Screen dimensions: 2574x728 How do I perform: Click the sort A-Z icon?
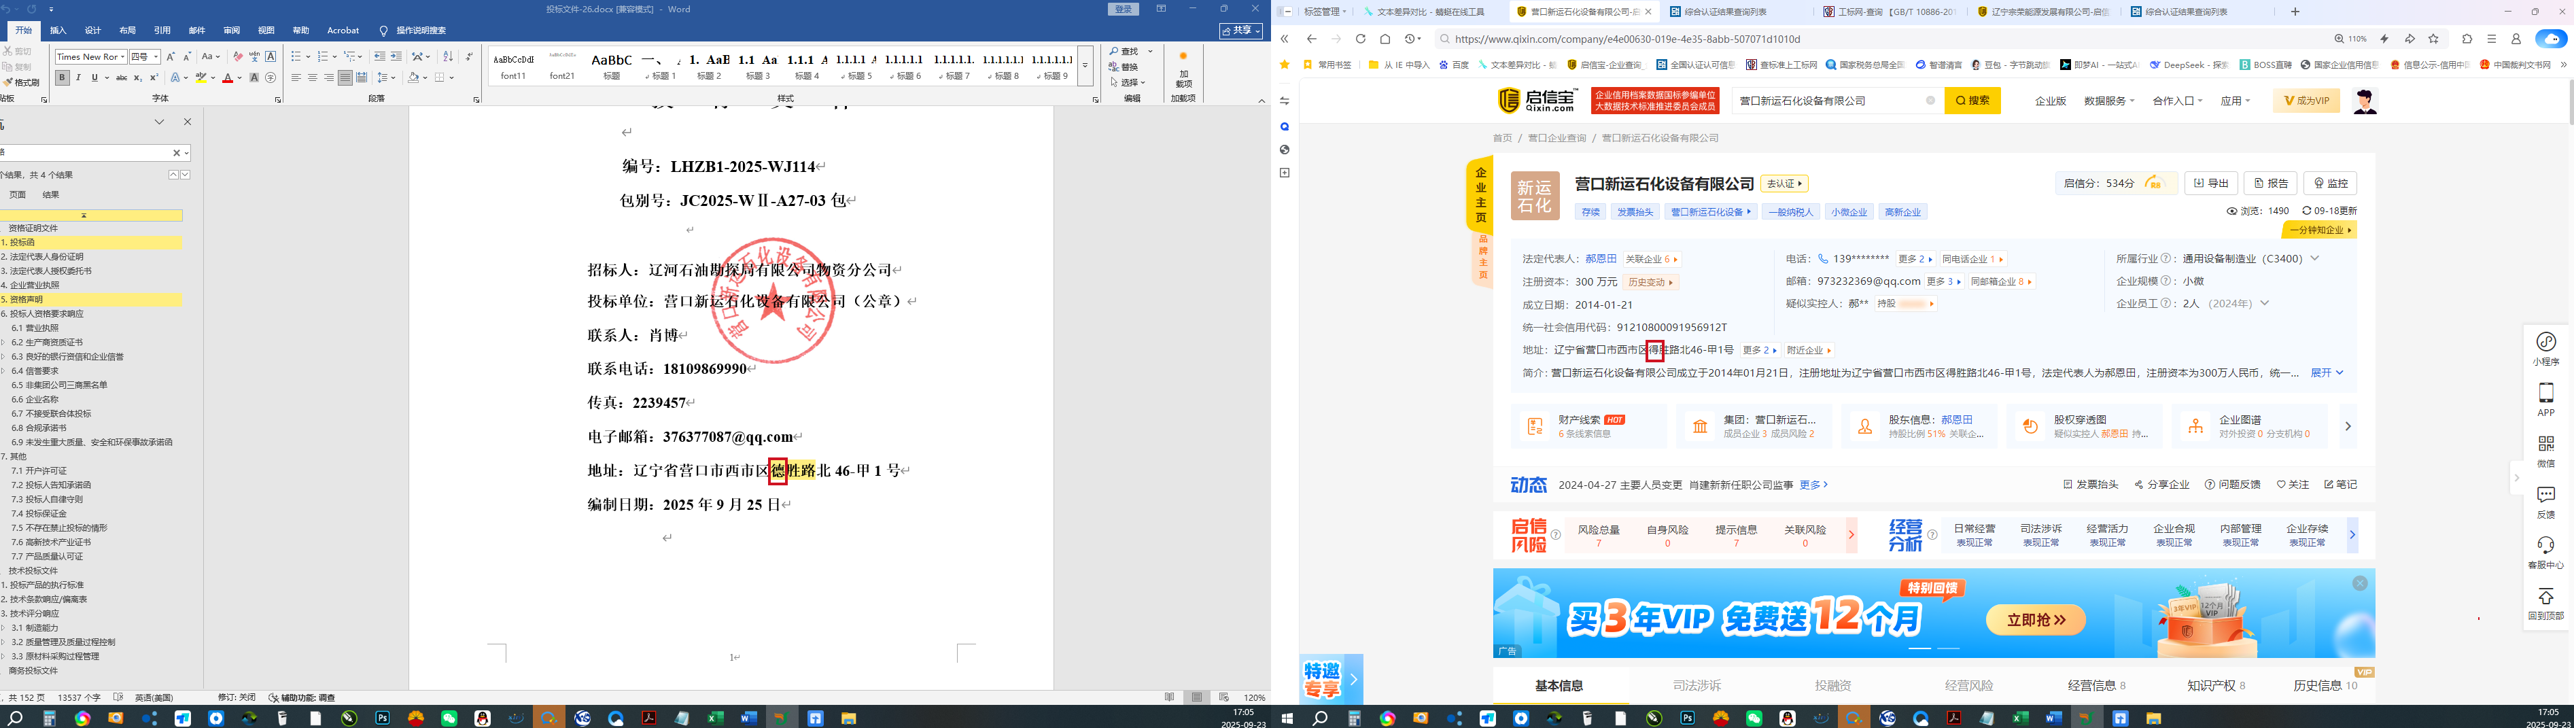448,57
